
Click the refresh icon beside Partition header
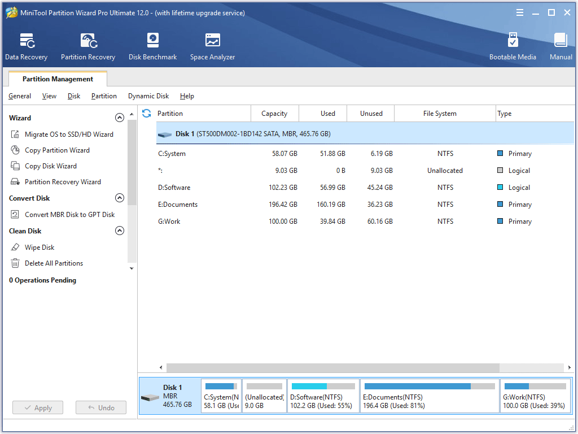pos(147,113)
